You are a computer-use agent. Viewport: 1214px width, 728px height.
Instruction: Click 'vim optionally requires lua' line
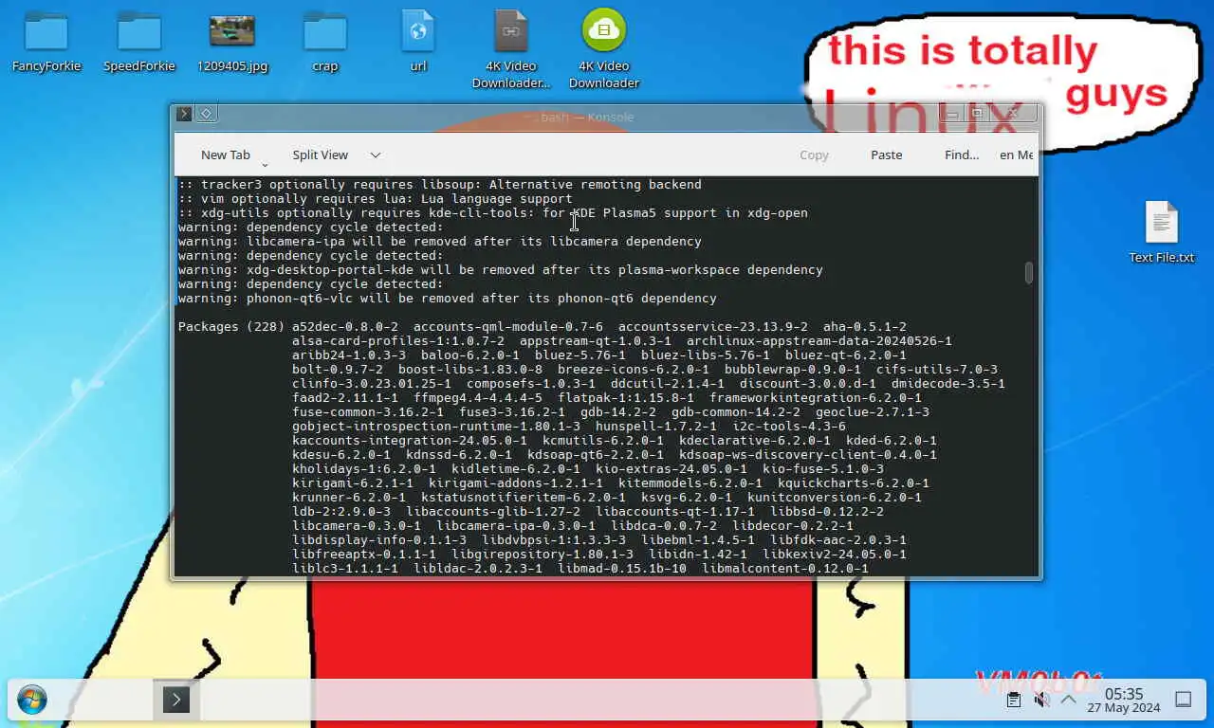tap(376, 199)
